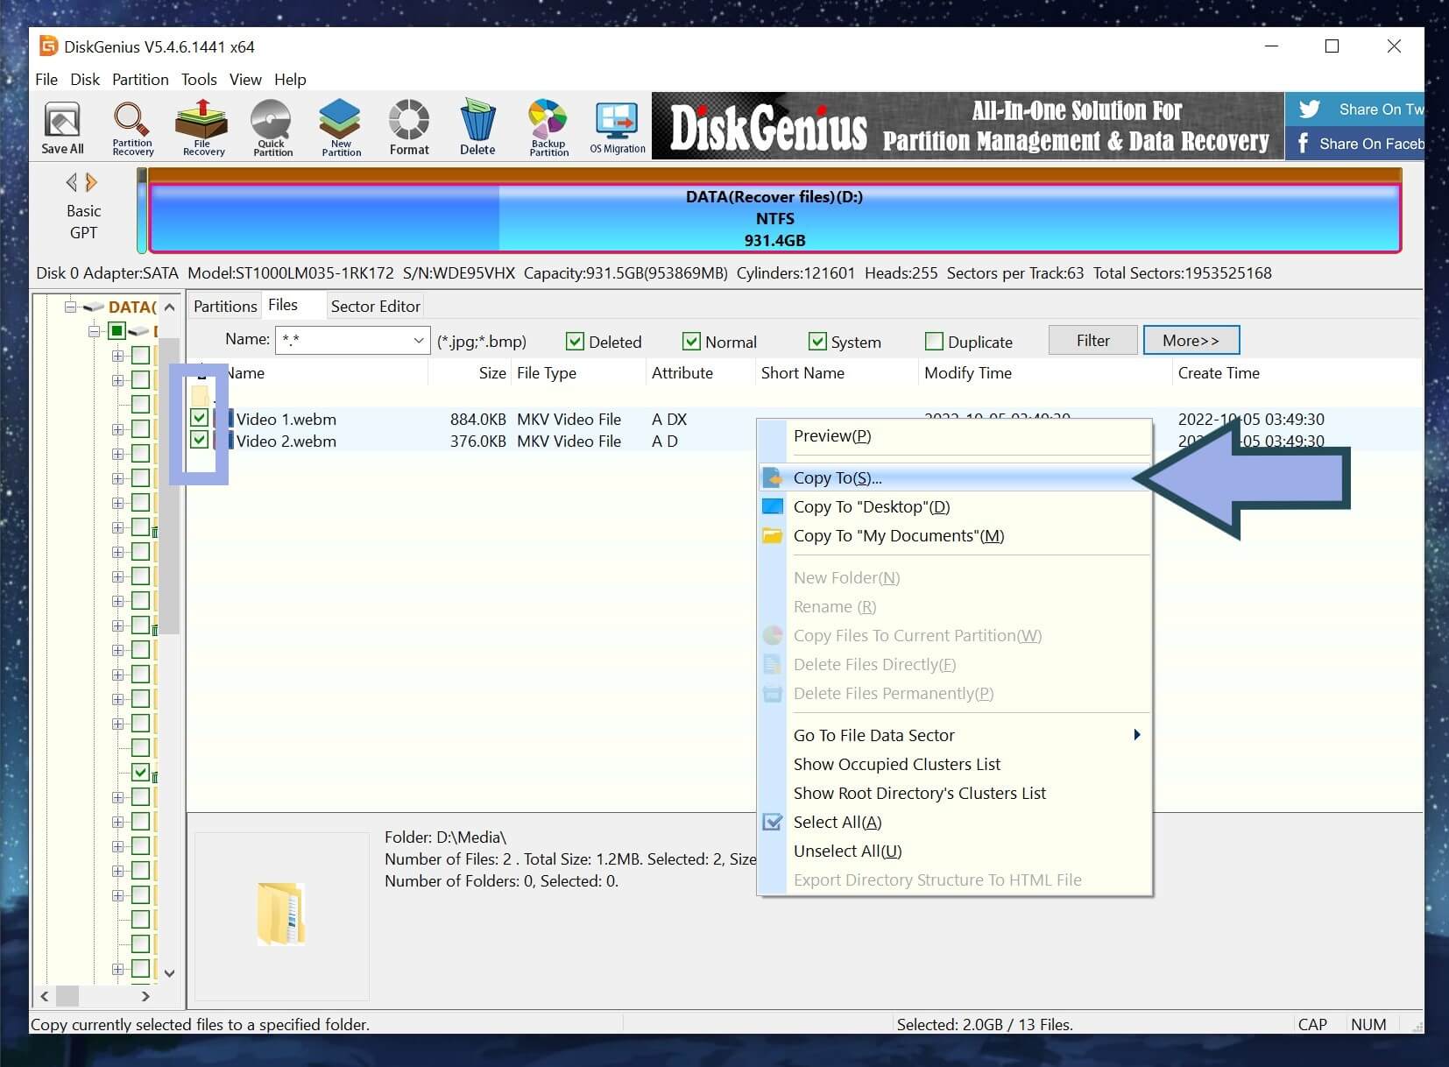Open the Tools menu

click(x=199, y=80)
